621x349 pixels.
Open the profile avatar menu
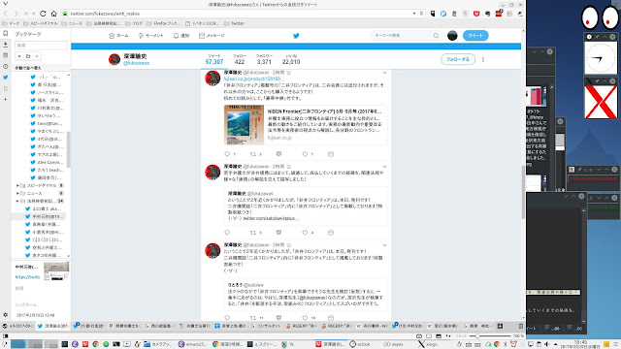point(452,35)
